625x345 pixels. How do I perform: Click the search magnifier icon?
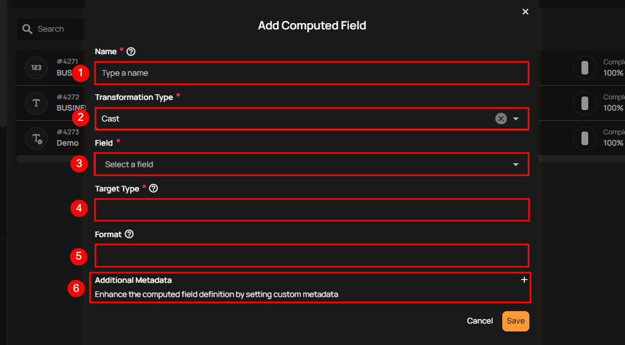[27, 29]
